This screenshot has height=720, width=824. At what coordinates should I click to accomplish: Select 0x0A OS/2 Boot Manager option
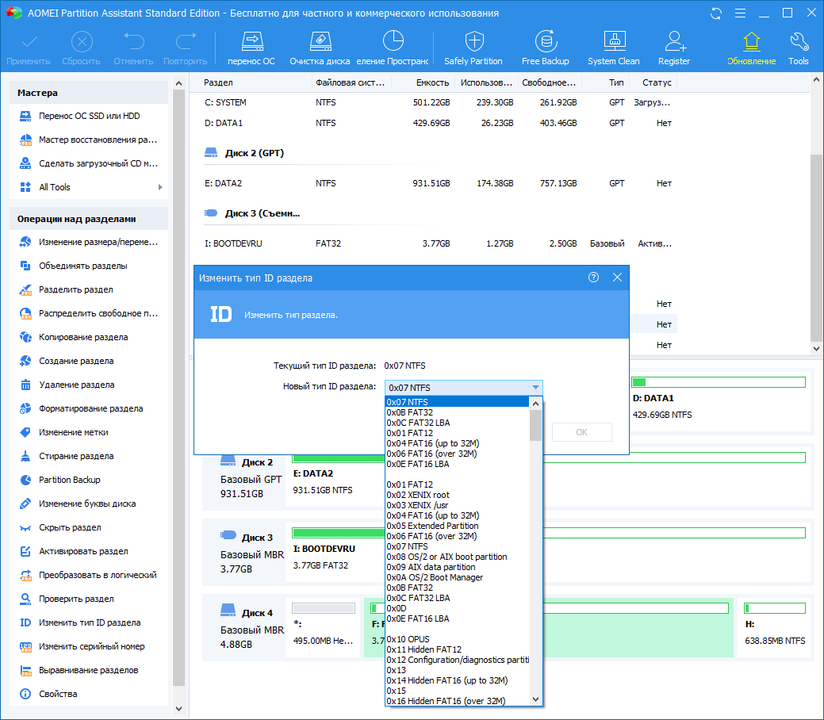(457, 577)
